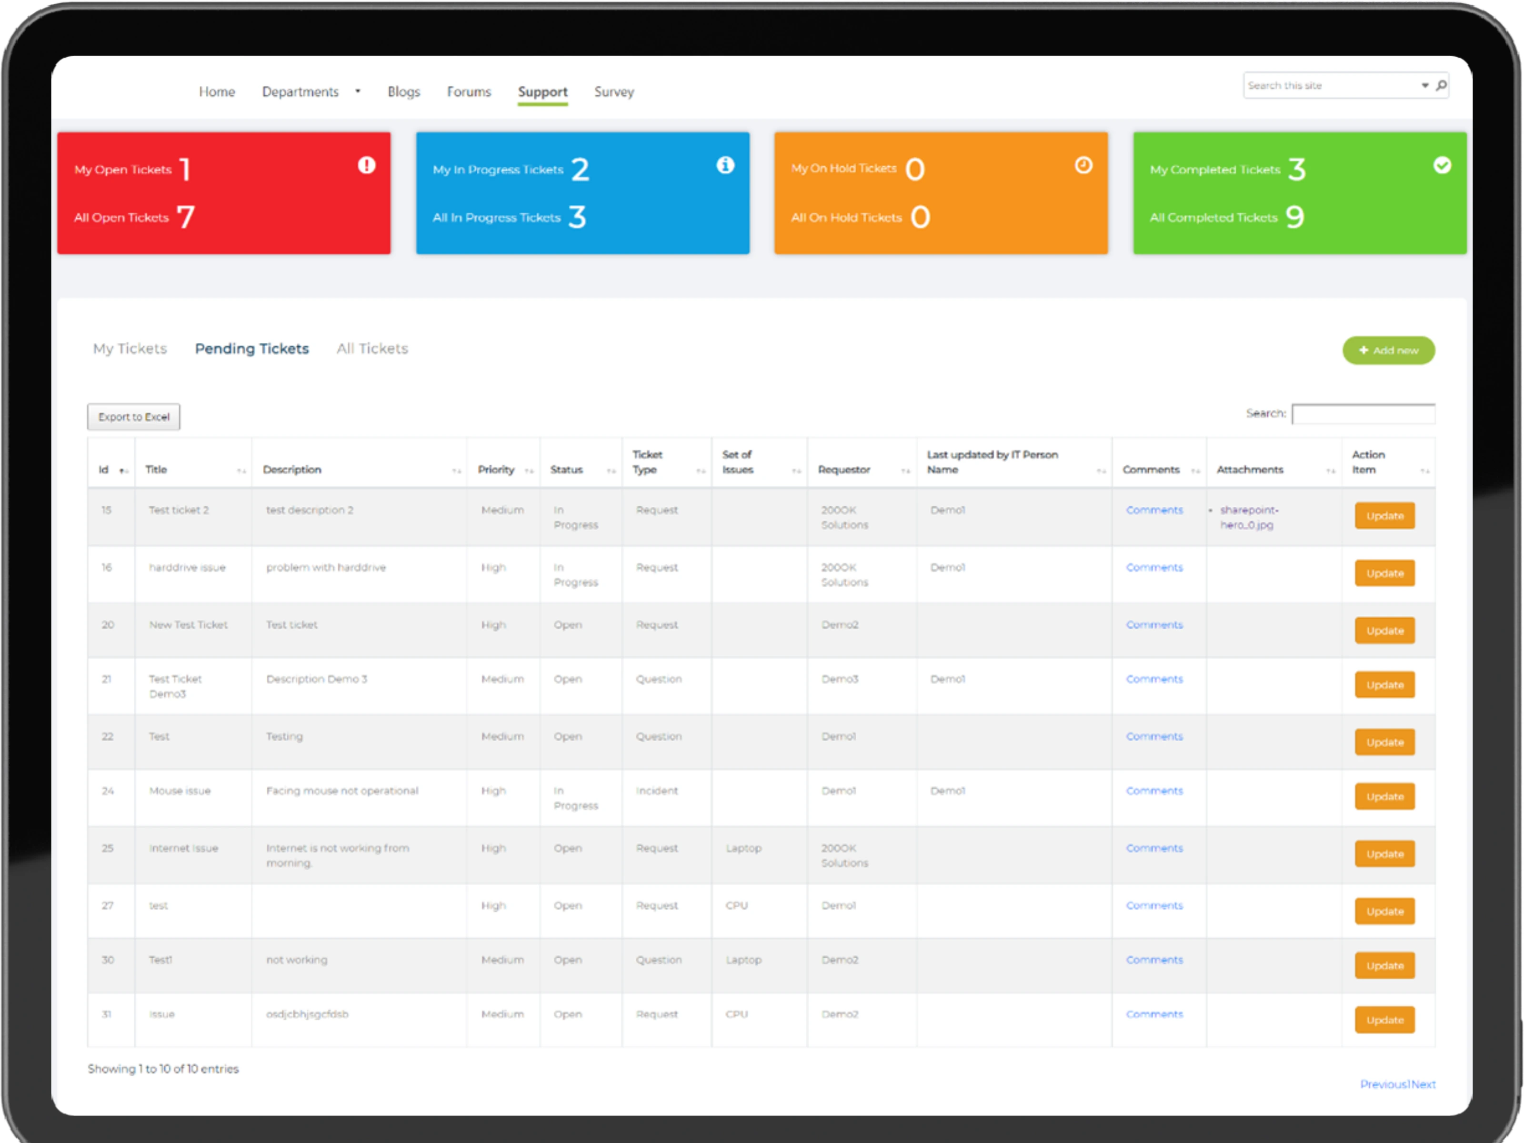
Task: Sort table by Priority column arrows
Action: pos(529,471)
